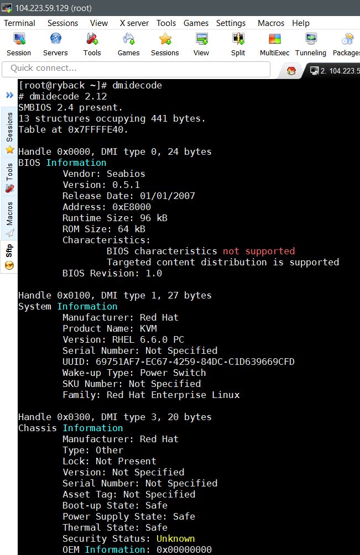This screenshot has width=360, height=555.
Task: Click the red 'not supported' text
Action: [x=259, y=251]
